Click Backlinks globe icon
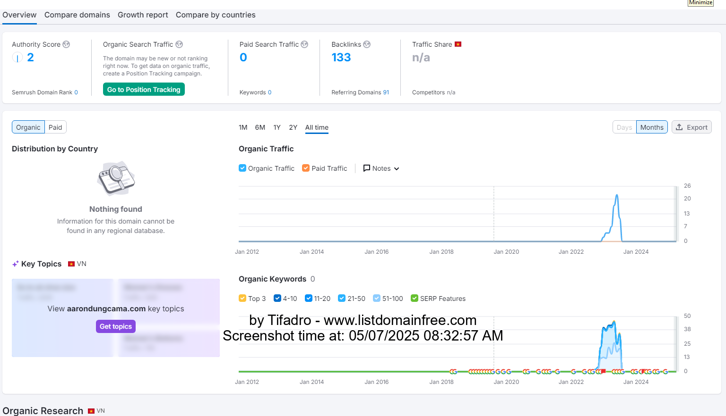Image resolution: width=726 pixels, height=416 pixels. (x=367, y=44)
